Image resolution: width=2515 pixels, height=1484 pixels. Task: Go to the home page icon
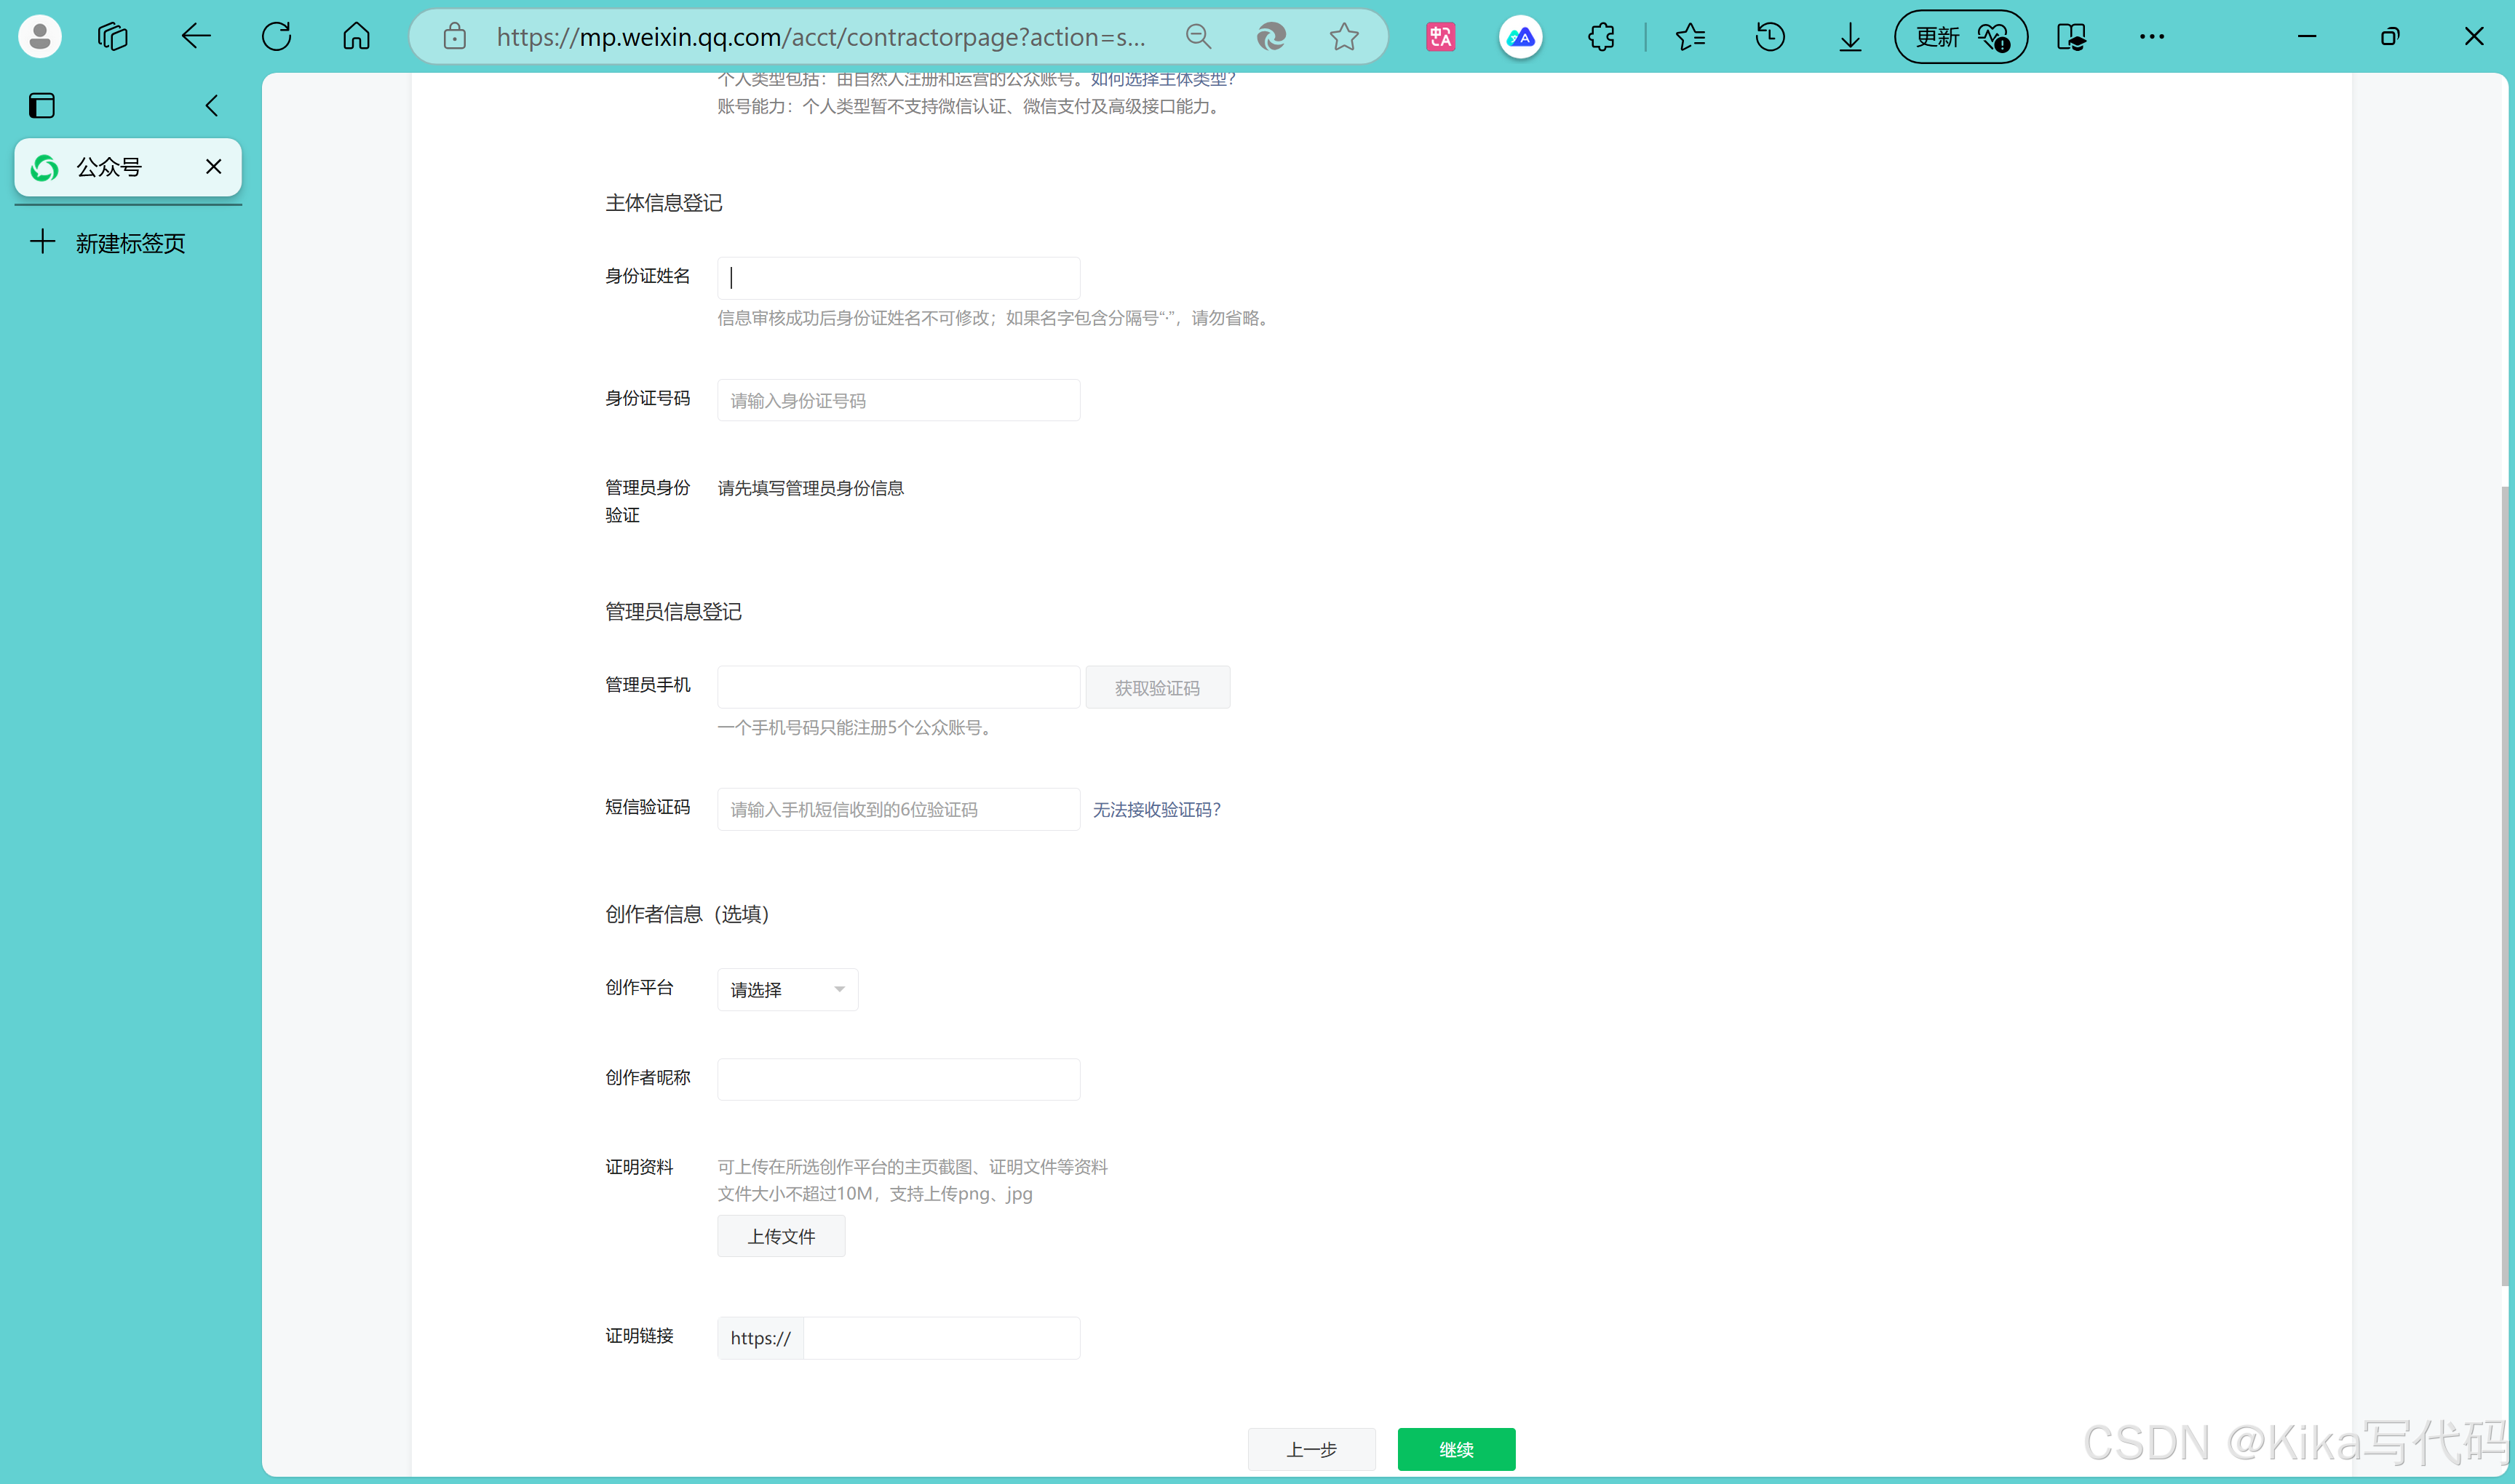356,37
